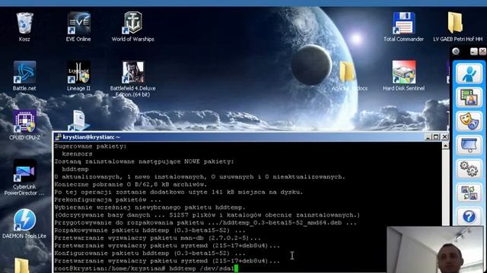Click the PuTTY icon in terminal title bar

58,137
